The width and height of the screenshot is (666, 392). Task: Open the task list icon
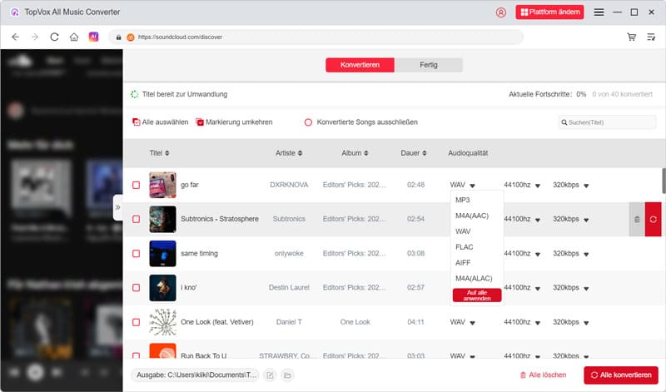[x=651, y=37]
